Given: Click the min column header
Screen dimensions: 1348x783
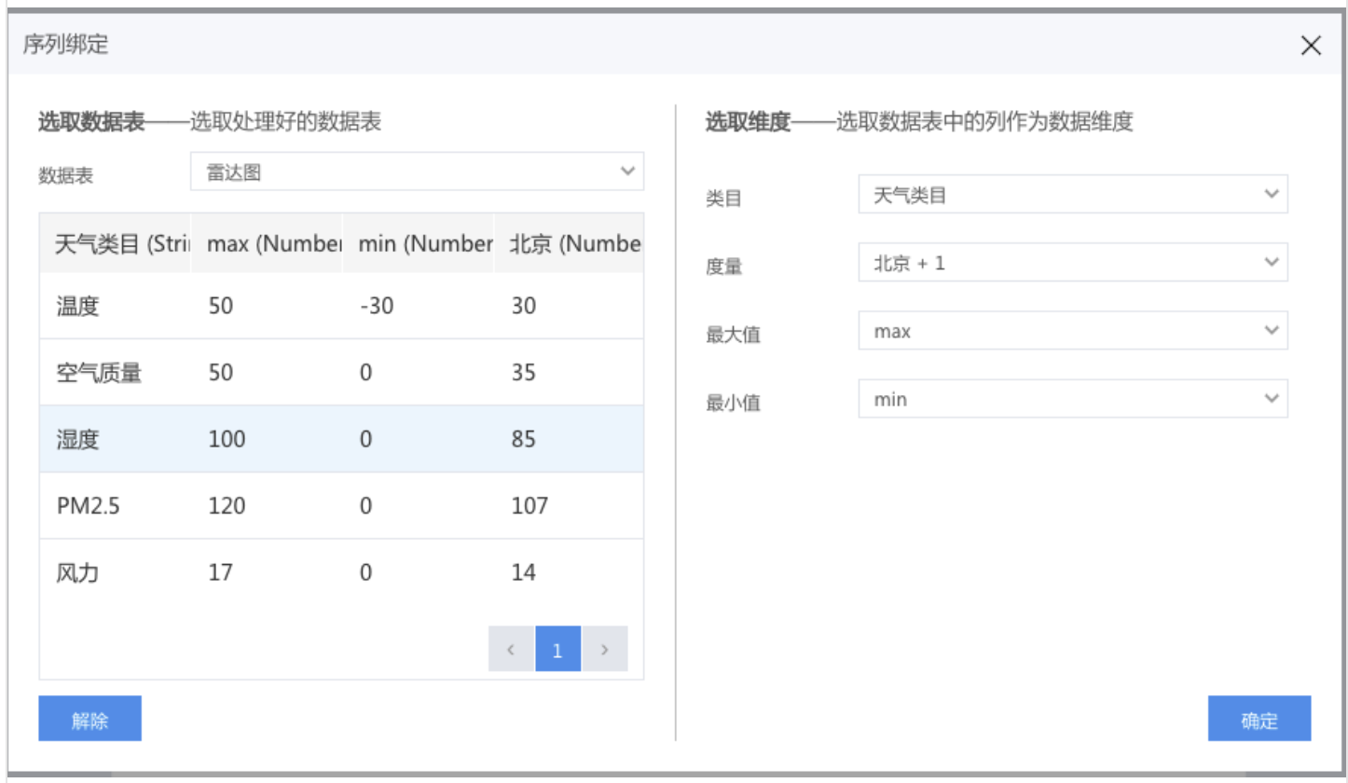Looking at the screenshot, I should 417,244.
